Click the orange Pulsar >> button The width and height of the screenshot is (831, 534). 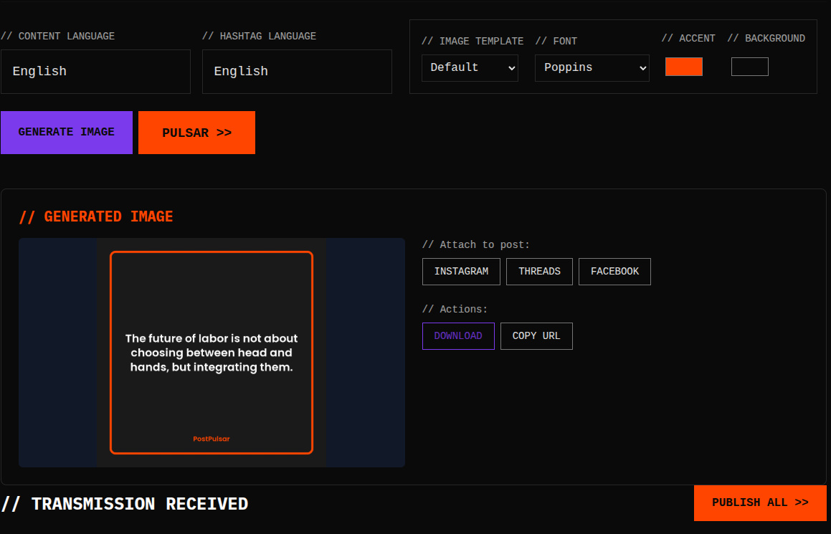click(x=196, y=133)
